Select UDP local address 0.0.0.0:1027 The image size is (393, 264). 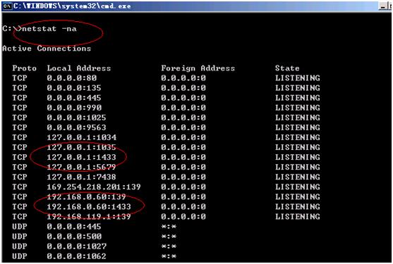[x=76, y=246]
